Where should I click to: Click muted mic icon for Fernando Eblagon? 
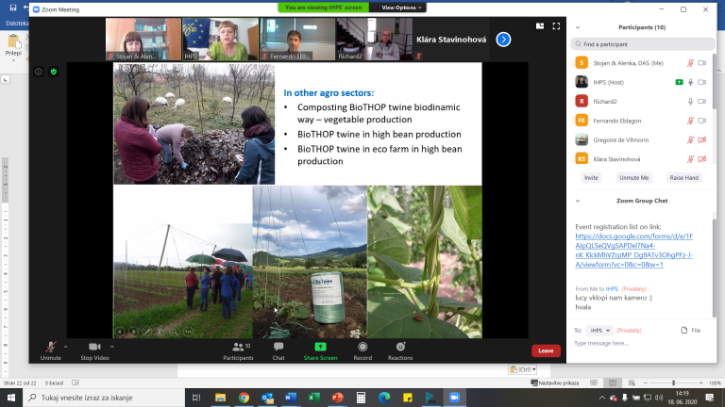(690, 121)
